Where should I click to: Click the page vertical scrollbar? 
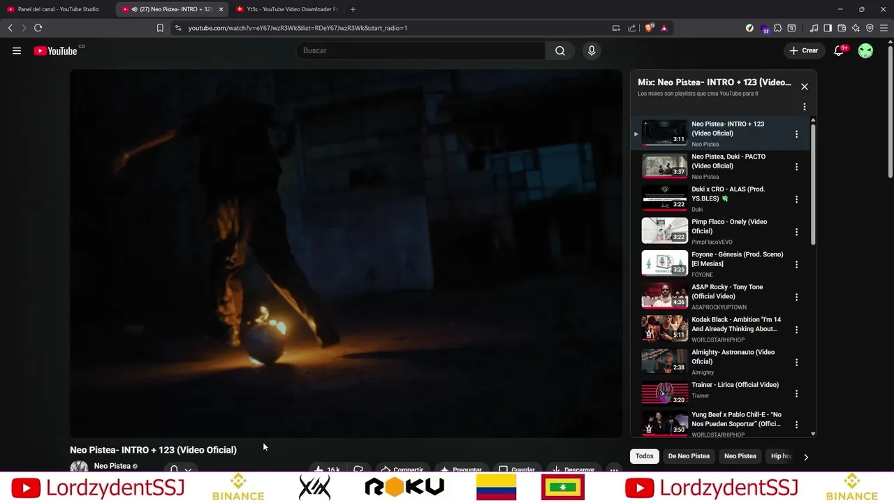click(x=890, y=110)
